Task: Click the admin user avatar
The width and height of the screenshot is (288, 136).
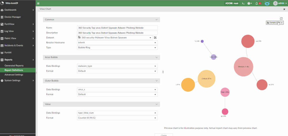Action: [x=275, y=3]
